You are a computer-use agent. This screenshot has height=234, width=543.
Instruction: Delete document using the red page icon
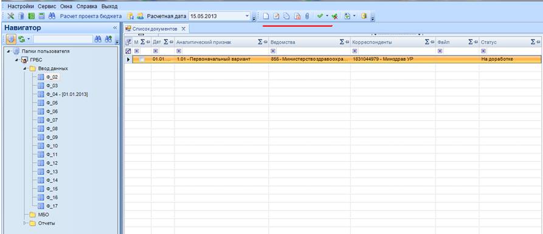(297, 16)
